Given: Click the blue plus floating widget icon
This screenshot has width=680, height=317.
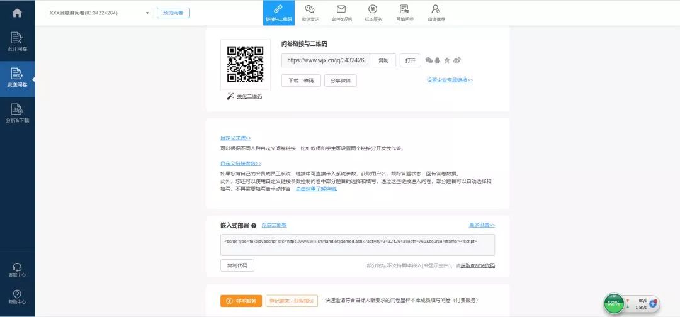Looking at the screenshot, I should 654,304.
